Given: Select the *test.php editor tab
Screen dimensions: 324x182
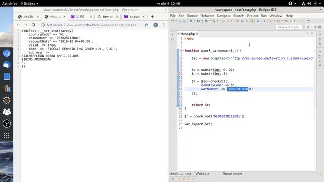Looking at the screenshot, I should [x=188, y=34].
